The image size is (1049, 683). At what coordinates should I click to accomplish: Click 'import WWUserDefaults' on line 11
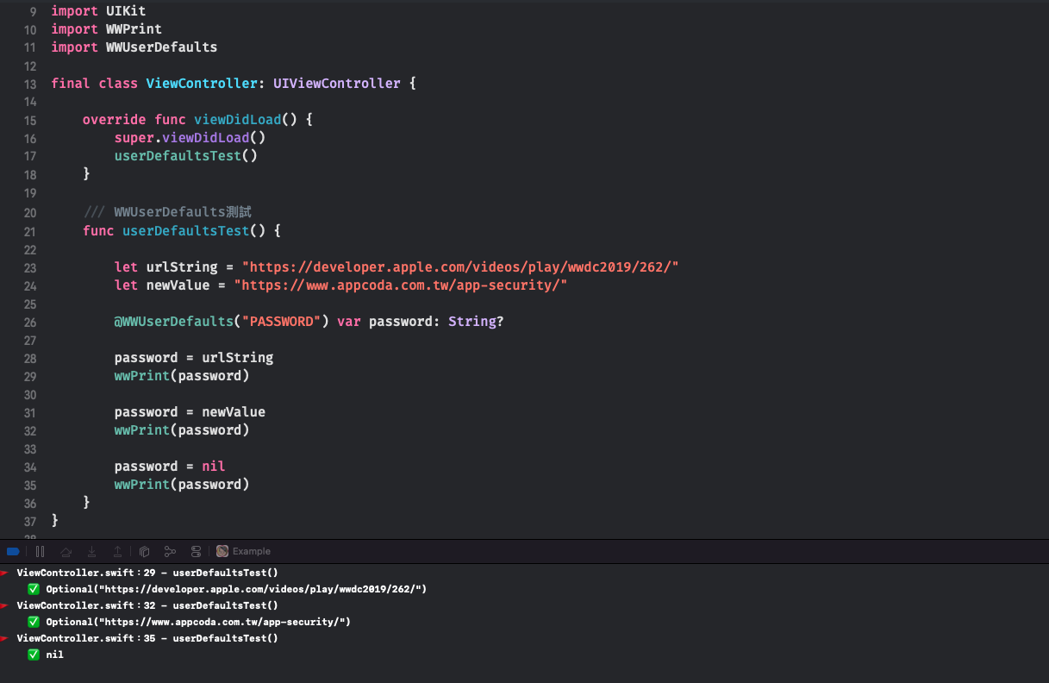[134, 47]
